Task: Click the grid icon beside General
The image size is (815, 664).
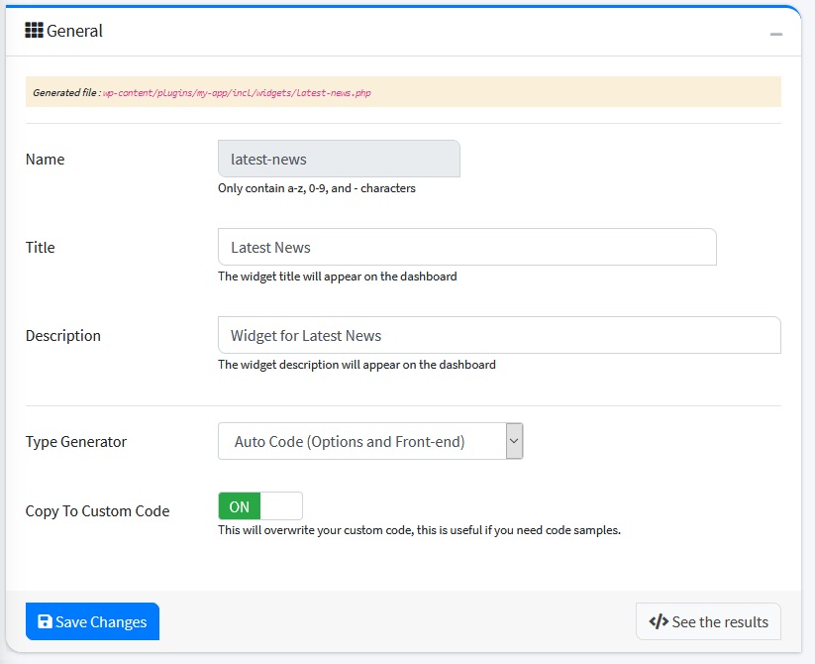Action: (35, 31)
